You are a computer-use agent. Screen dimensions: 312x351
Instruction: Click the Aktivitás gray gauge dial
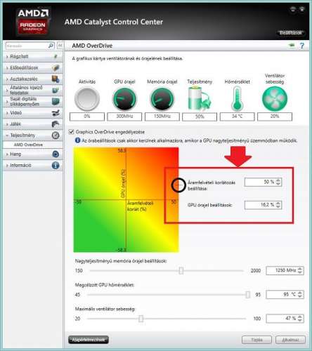(x=87, y=99)
